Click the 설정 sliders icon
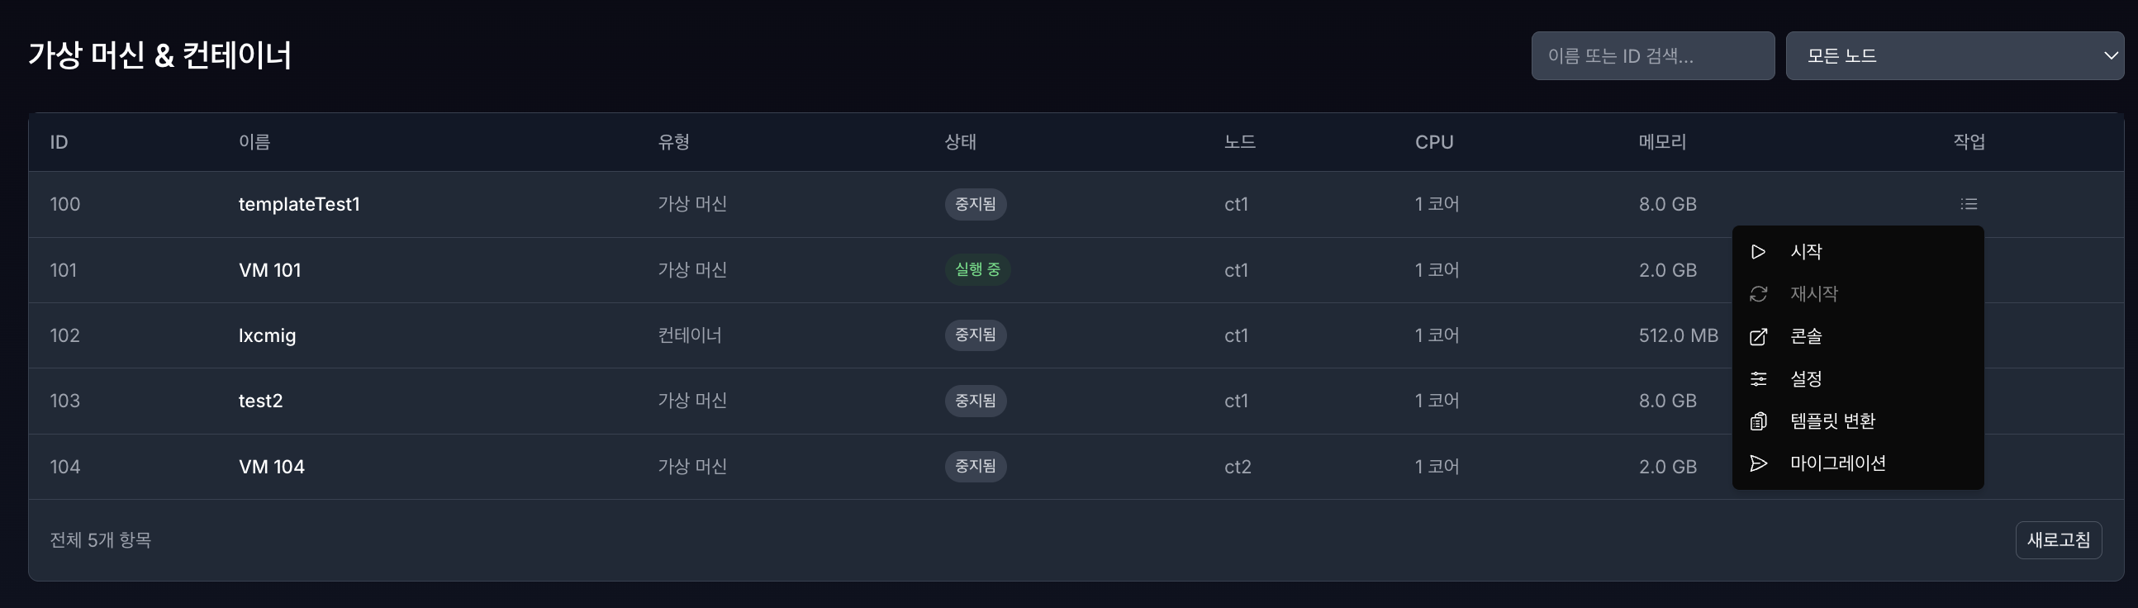2138x608 pixels. coord(1758,378)
